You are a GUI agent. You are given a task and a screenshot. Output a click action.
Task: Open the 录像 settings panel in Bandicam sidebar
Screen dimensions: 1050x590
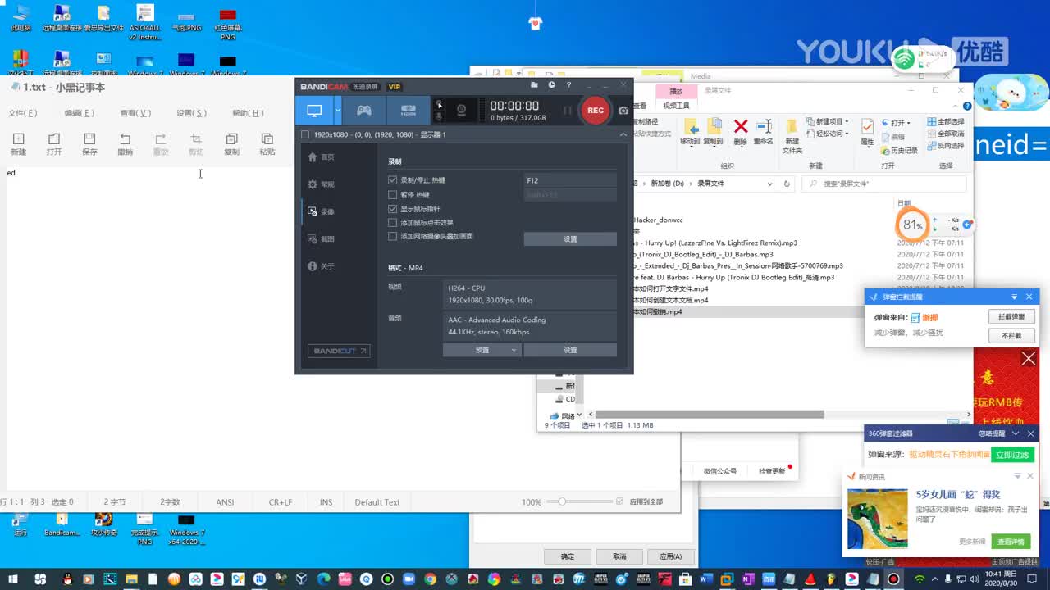[324, 211]
